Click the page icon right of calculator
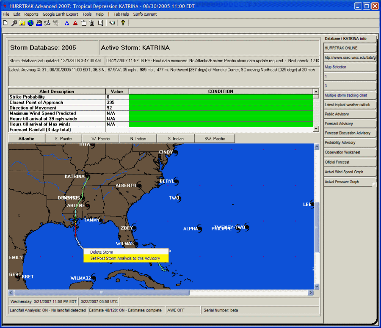The image size is (381, 328). tap(101, 23)
